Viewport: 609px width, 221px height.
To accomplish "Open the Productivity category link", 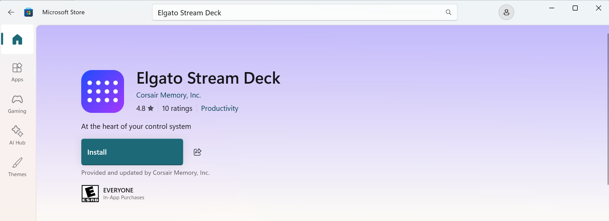I will [x=220, y=108].
